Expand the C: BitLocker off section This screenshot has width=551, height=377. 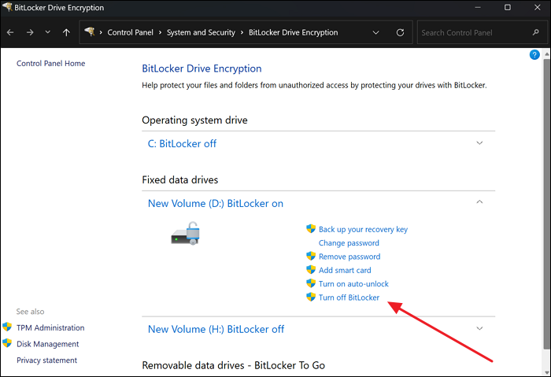479,143
